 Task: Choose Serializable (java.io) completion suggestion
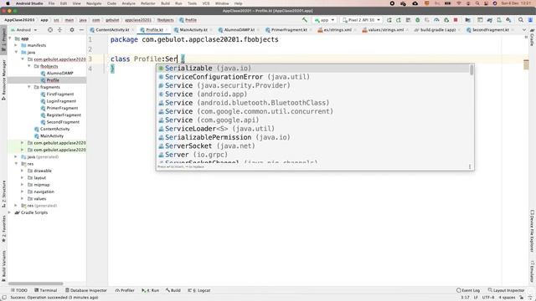pos(313,69)
